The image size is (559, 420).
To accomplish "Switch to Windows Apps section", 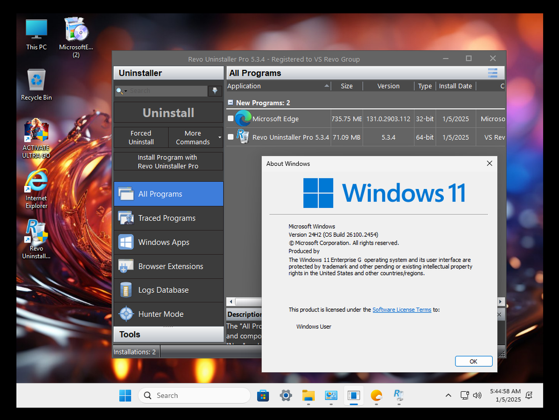I will coord(169,243).
